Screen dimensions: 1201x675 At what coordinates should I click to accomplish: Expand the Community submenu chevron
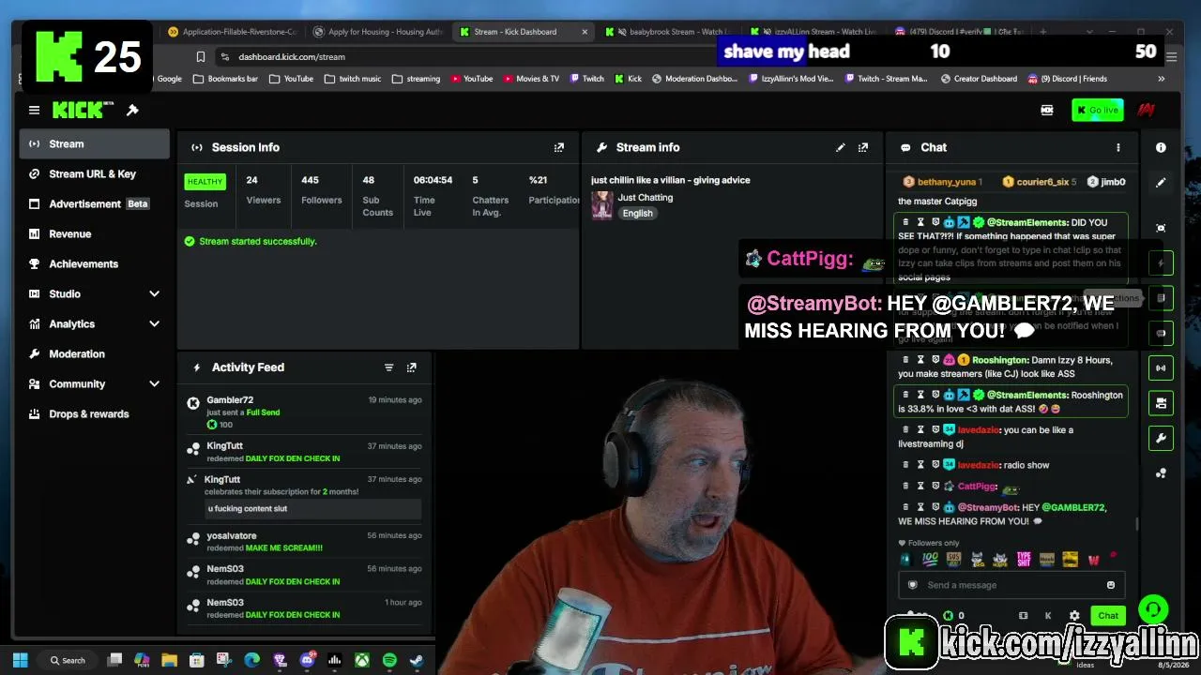click(x=154, y=383)
